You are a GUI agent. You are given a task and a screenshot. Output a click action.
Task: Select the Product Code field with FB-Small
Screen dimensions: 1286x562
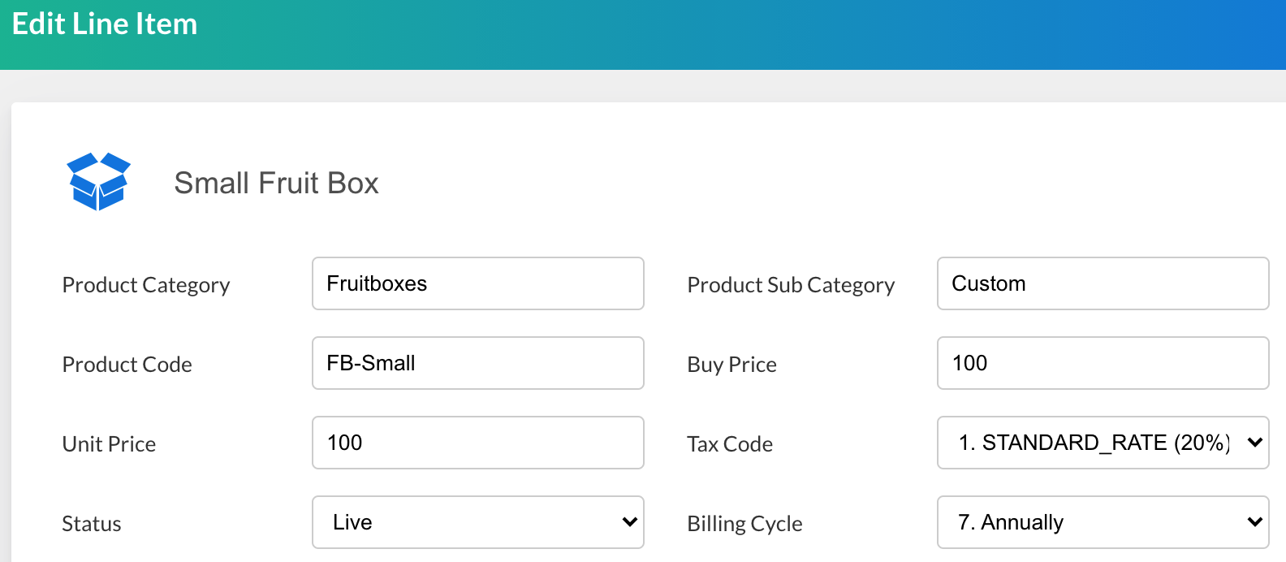[477, 363]
